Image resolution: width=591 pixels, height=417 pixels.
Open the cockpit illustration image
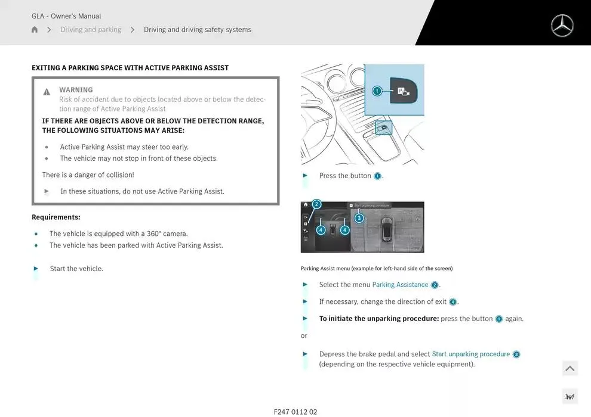[x=362, y=114]
